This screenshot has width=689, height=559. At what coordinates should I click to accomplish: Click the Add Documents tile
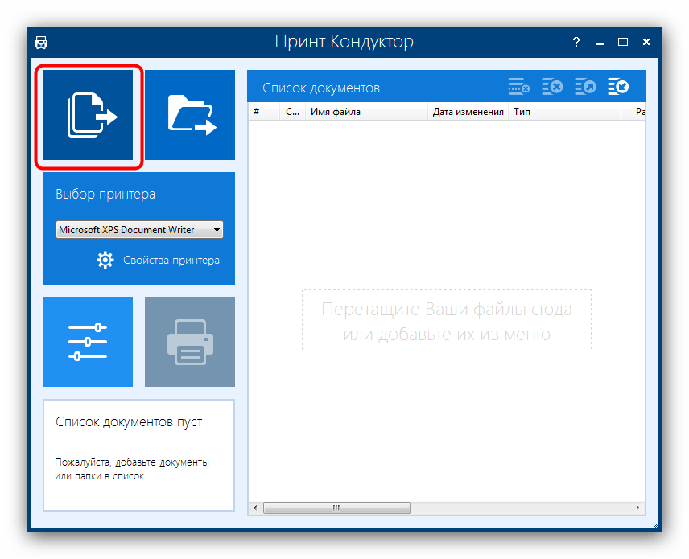(x=89, y=116)
